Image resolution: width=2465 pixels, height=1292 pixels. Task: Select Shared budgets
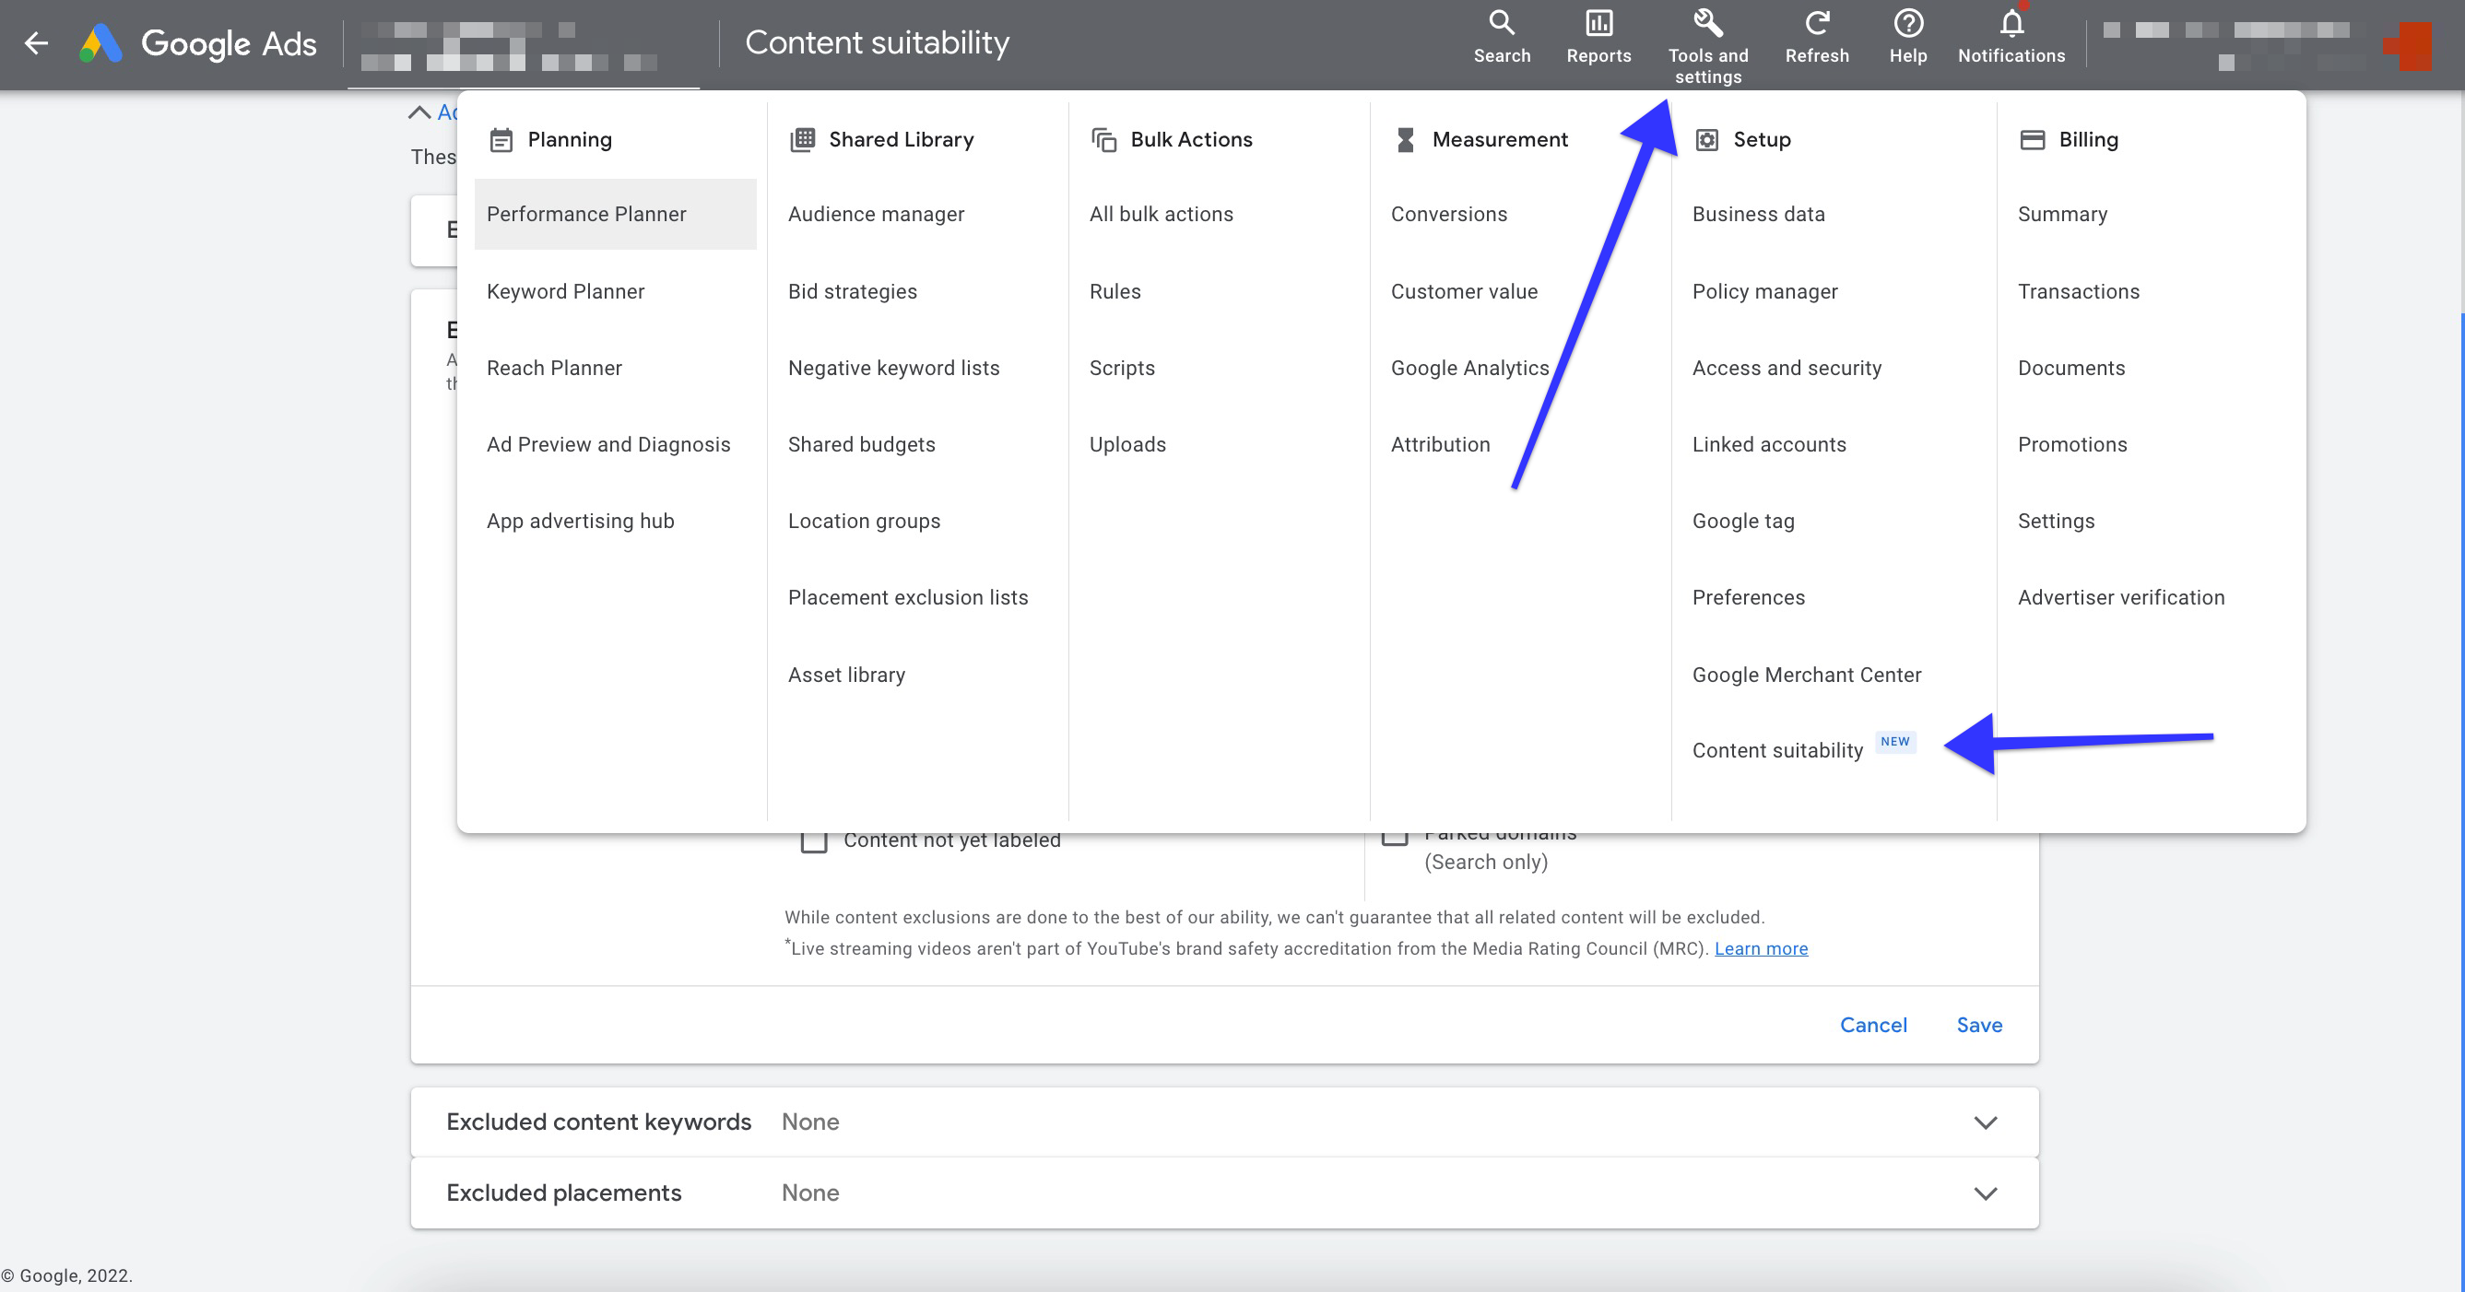tap(861, 445)
